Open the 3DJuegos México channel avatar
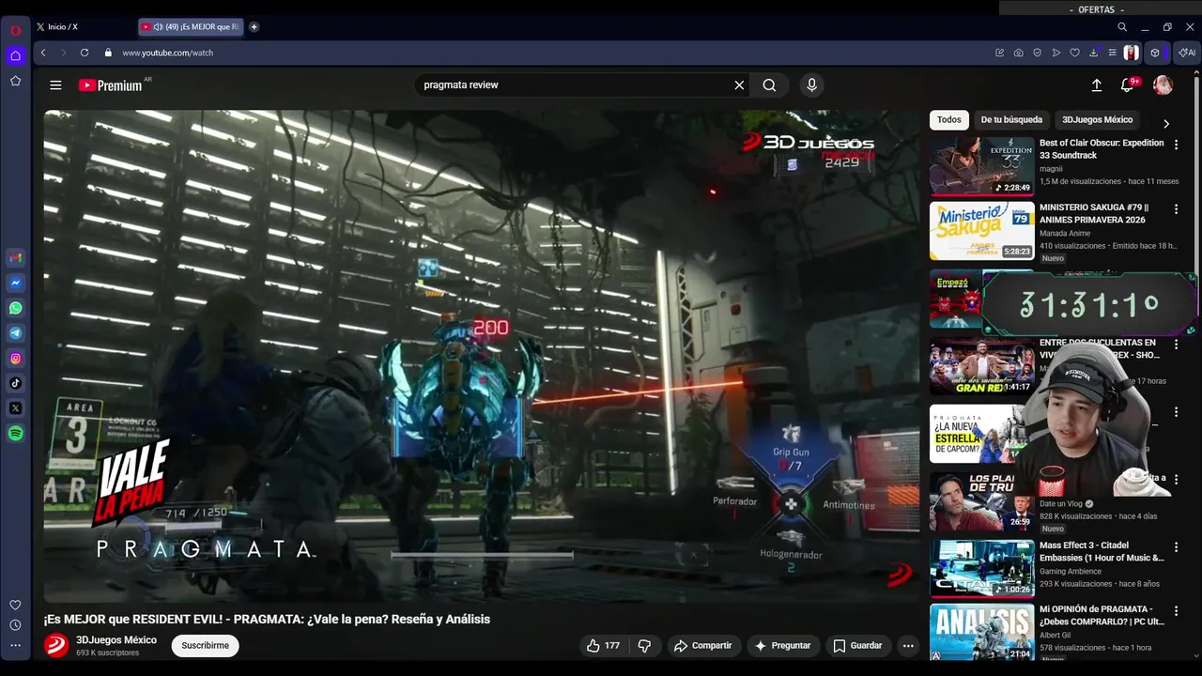1202x676 pixels. coord(56,645)
